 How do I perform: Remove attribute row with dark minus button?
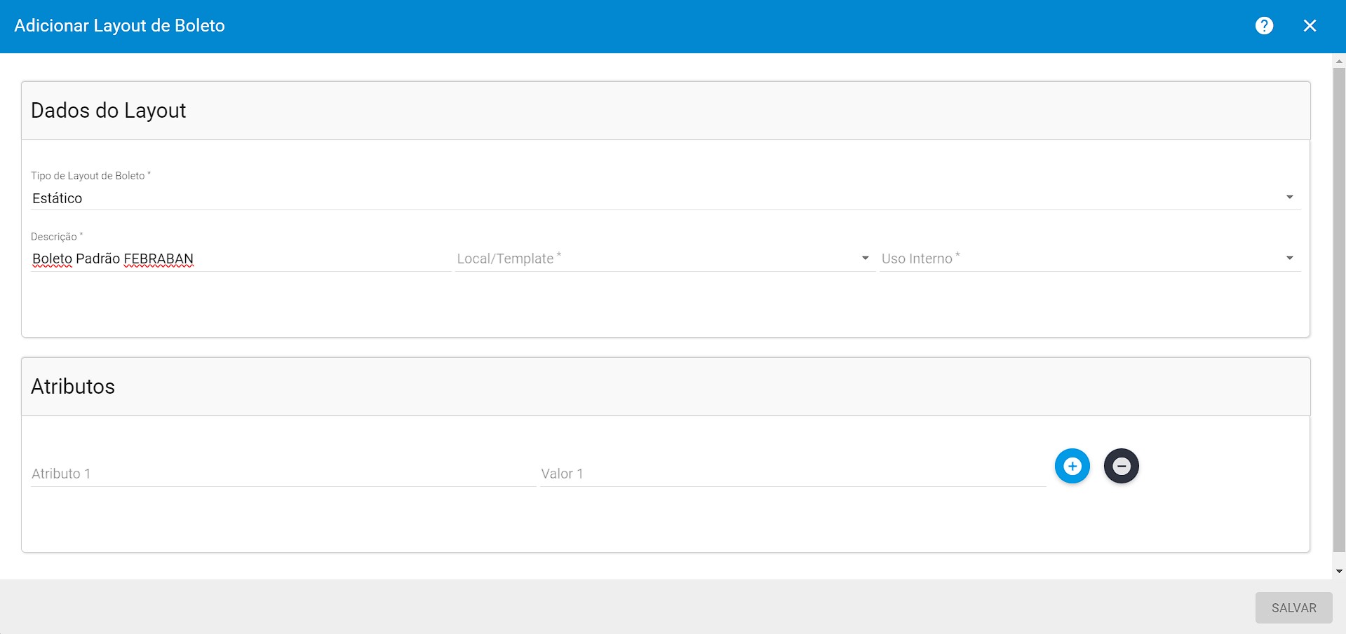pos(1122,466)
